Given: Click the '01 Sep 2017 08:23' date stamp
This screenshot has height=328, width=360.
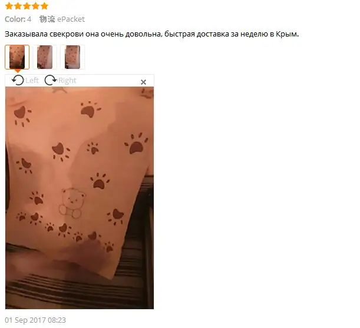Looking at the screenshot, I should pos(35,320).
